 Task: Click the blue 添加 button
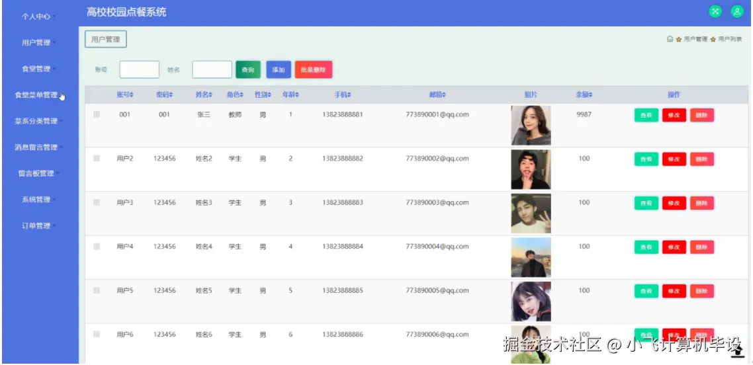click(279, 69)
